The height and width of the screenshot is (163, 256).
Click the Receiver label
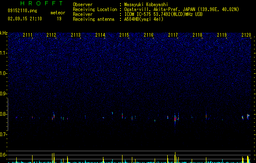point(83,14)
